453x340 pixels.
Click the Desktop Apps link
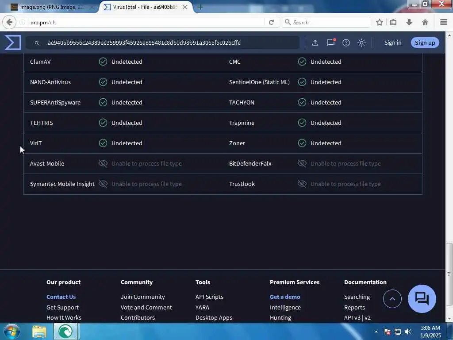214,317
